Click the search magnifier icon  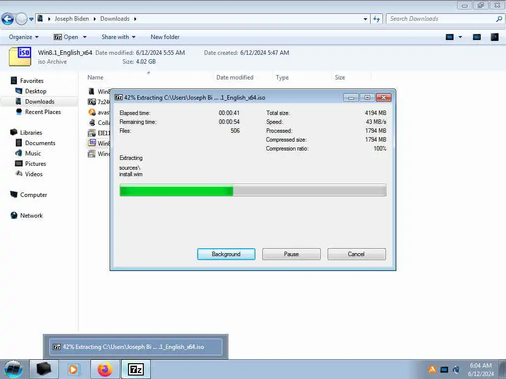499,19
